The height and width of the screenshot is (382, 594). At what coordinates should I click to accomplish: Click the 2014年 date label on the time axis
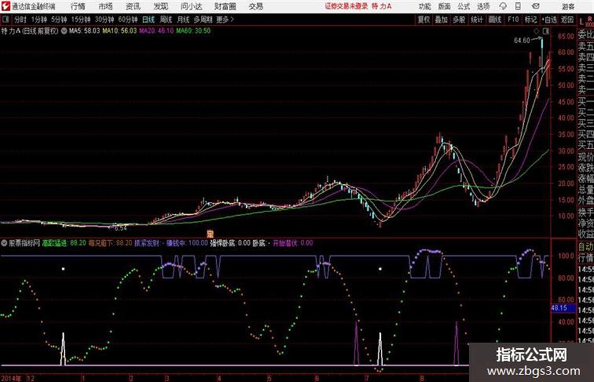tap(11, 378)
